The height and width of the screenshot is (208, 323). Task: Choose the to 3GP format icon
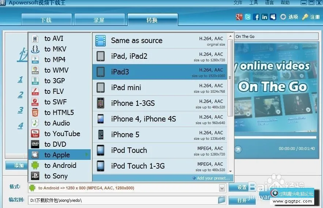tap(35, 81)
